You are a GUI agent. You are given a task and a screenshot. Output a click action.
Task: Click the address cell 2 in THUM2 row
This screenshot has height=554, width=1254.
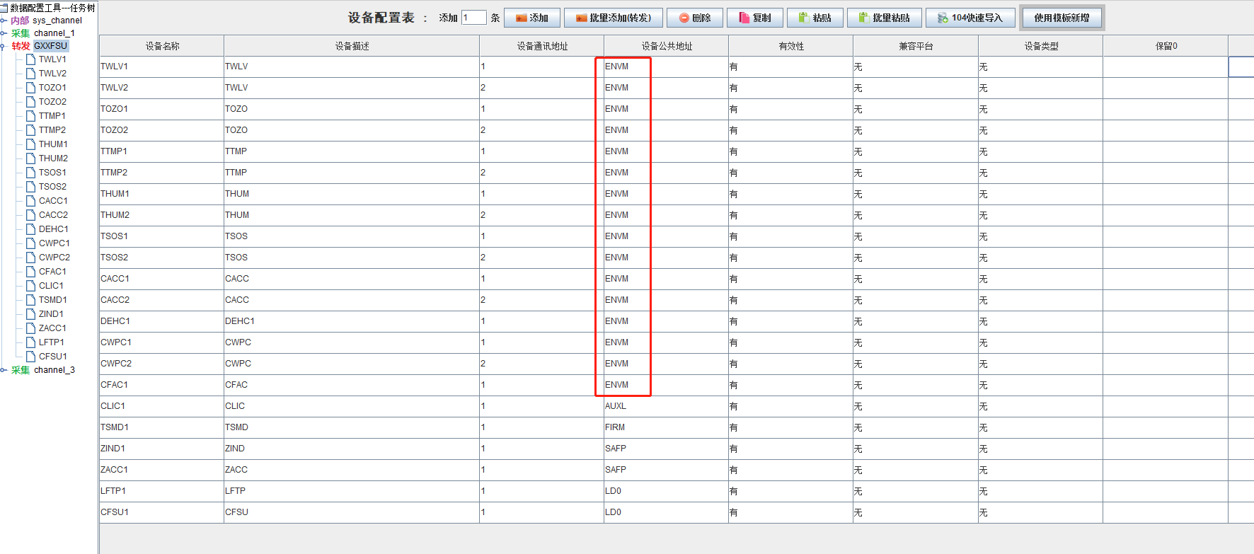pos(541,215)
